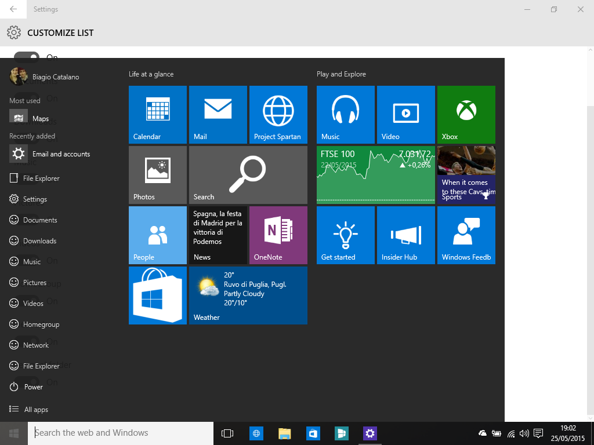The height and width of the screenshot is (445, 594).
Task: Open the Action Center notifications icon
Action: point(538,433)
